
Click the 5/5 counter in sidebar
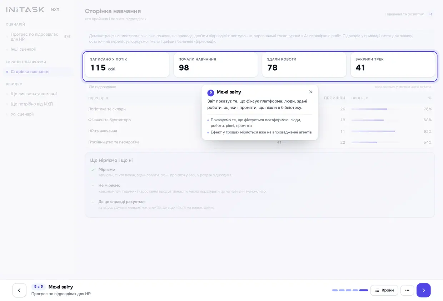[67, 37]
